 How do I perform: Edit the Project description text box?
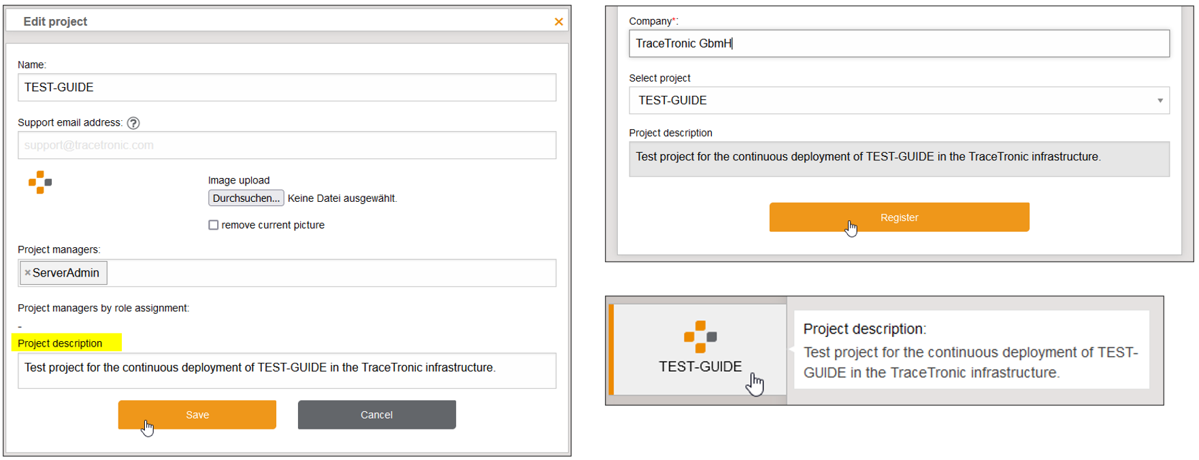click(x=286, y=370)
